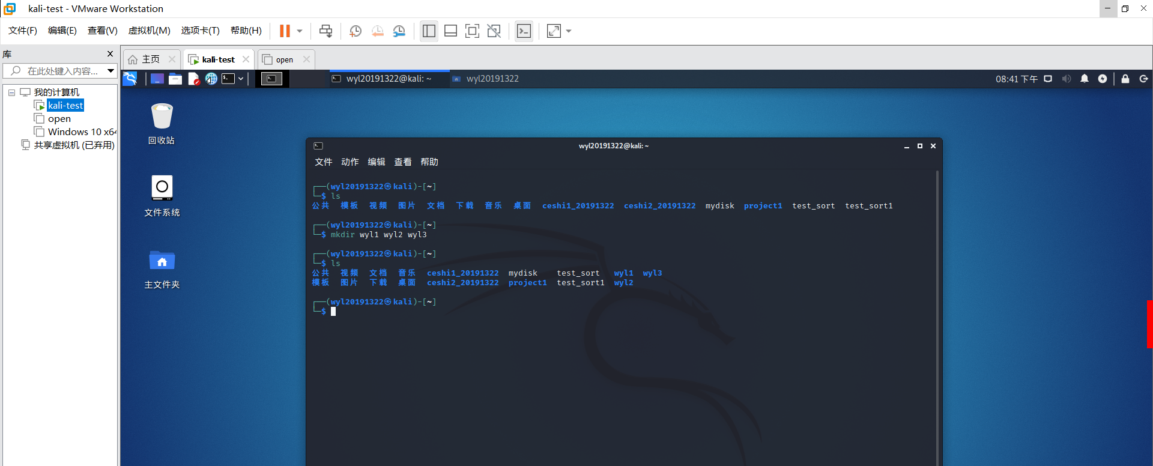Switch to wyl20191322 file manager taskbar window

click(x=492, y=79)
